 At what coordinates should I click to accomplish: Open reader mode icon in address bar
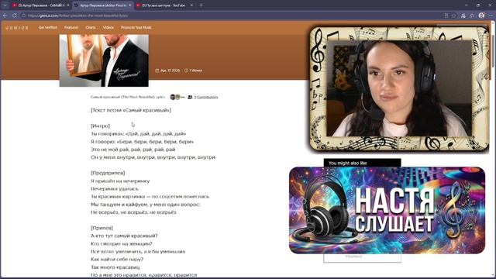(446, 15)
